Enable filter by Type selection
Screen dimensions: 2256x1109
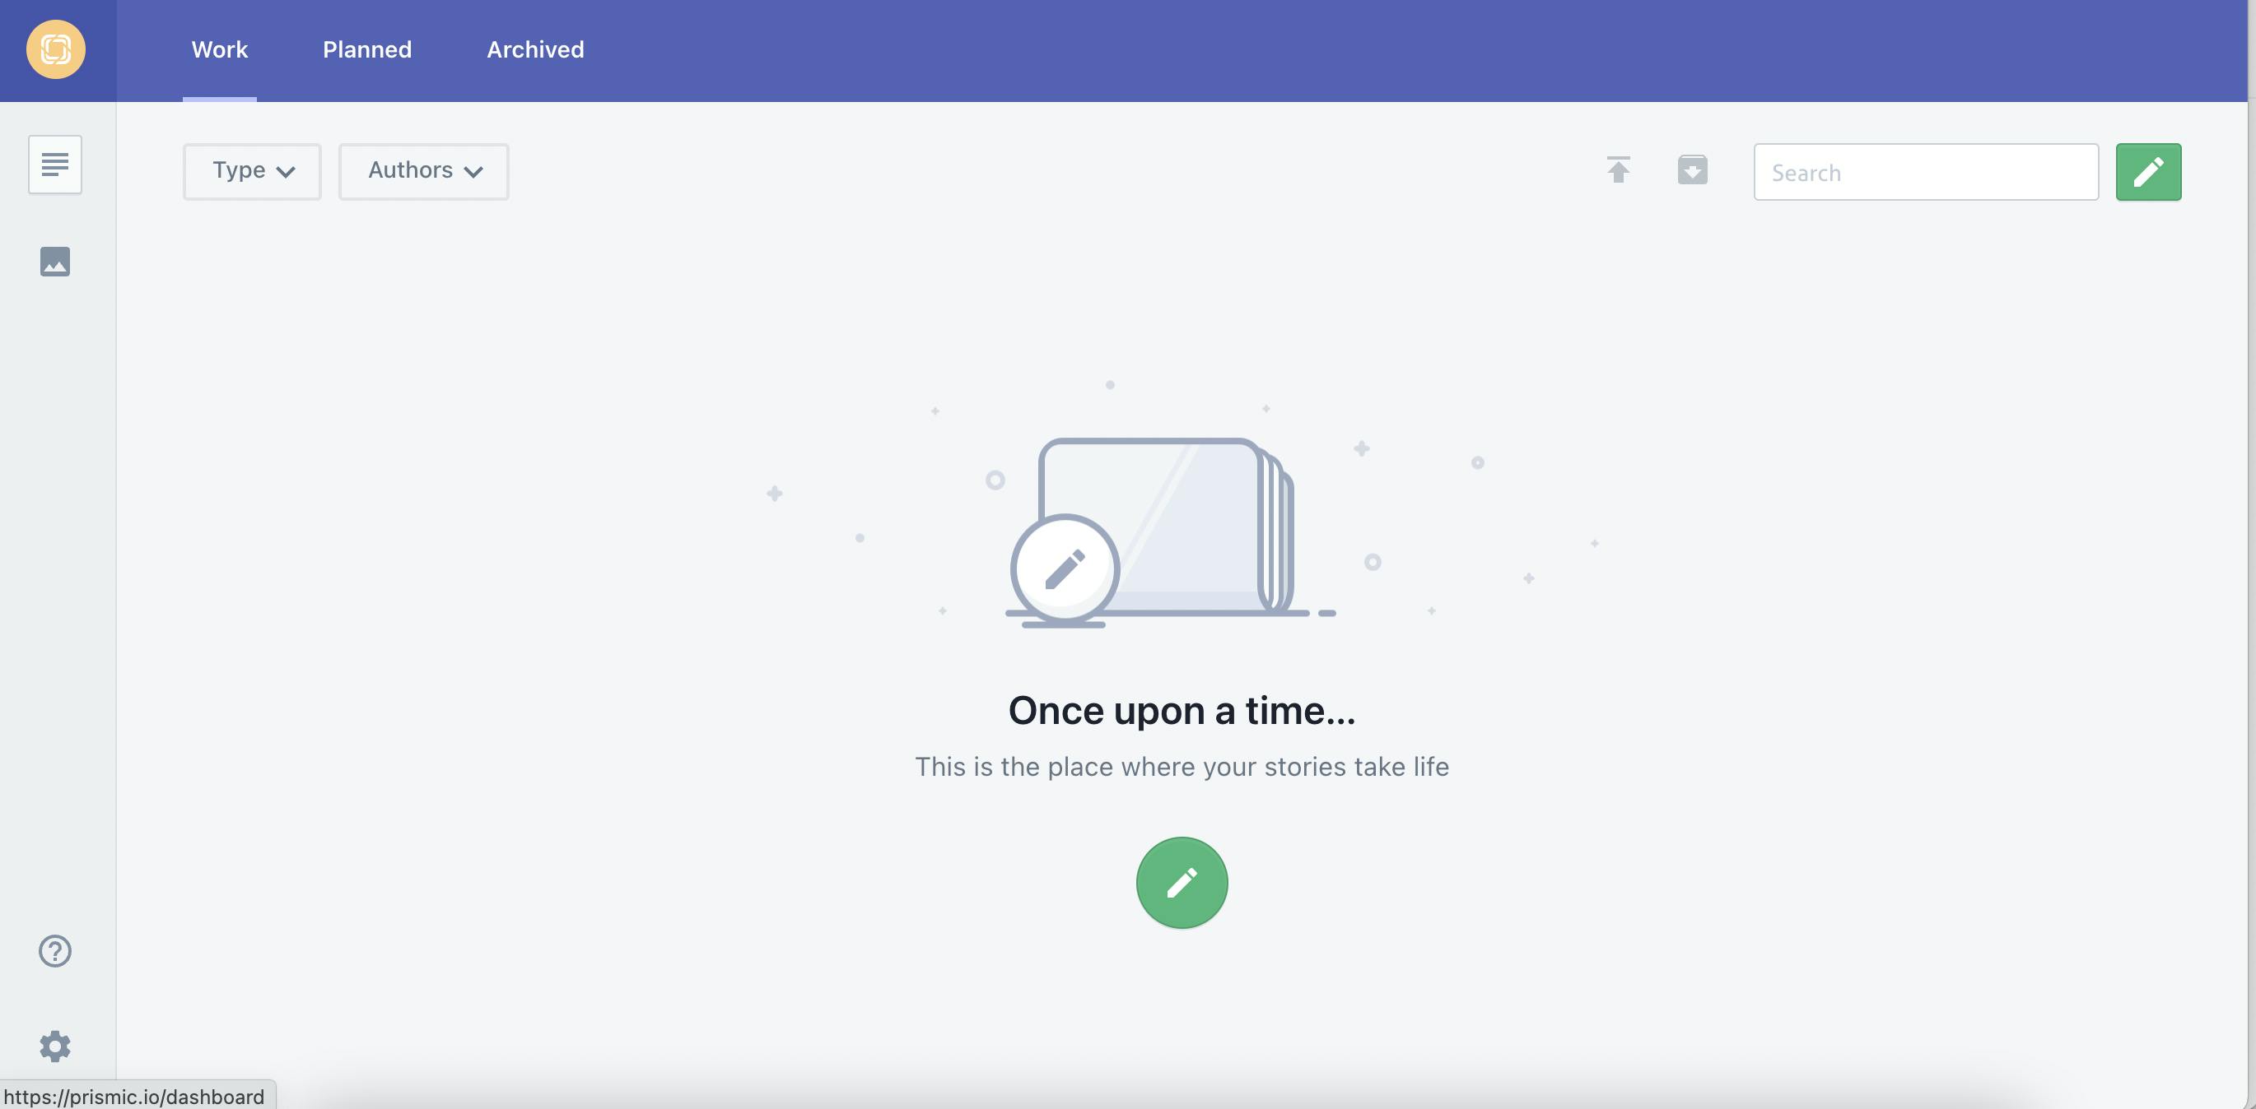pyautogui.click(x=252, y=171)
